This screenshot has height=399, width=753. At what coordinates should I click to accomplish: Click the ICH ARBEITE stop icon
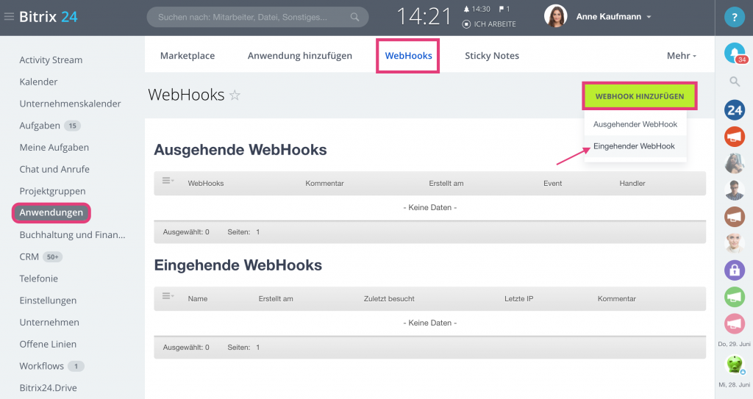(466, 24)
